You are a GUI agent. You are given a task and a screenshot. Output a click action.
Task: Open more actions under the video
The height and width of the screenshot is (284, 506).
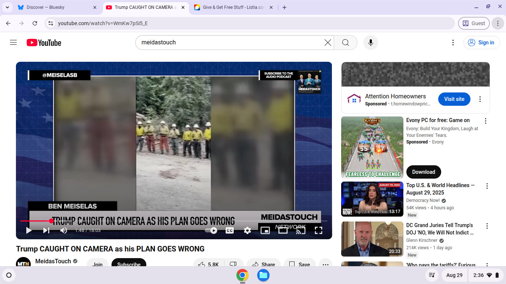click(326, 265)
